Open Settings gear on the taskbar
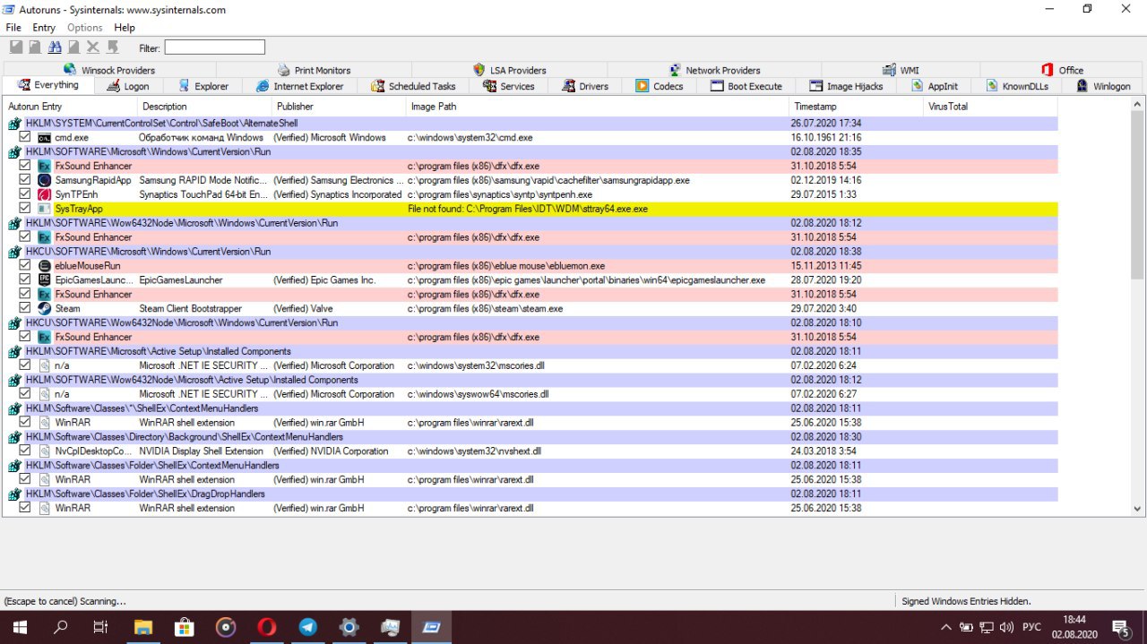1147x644 pixels. [349, 627]
